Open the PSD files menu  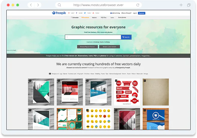(x=104, y=18)
